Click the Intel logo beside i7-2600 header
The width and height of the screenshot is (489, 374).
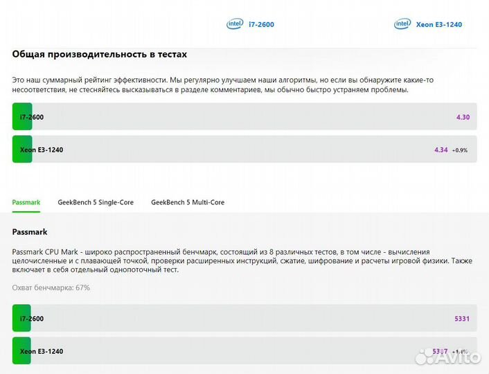point(235,24)
